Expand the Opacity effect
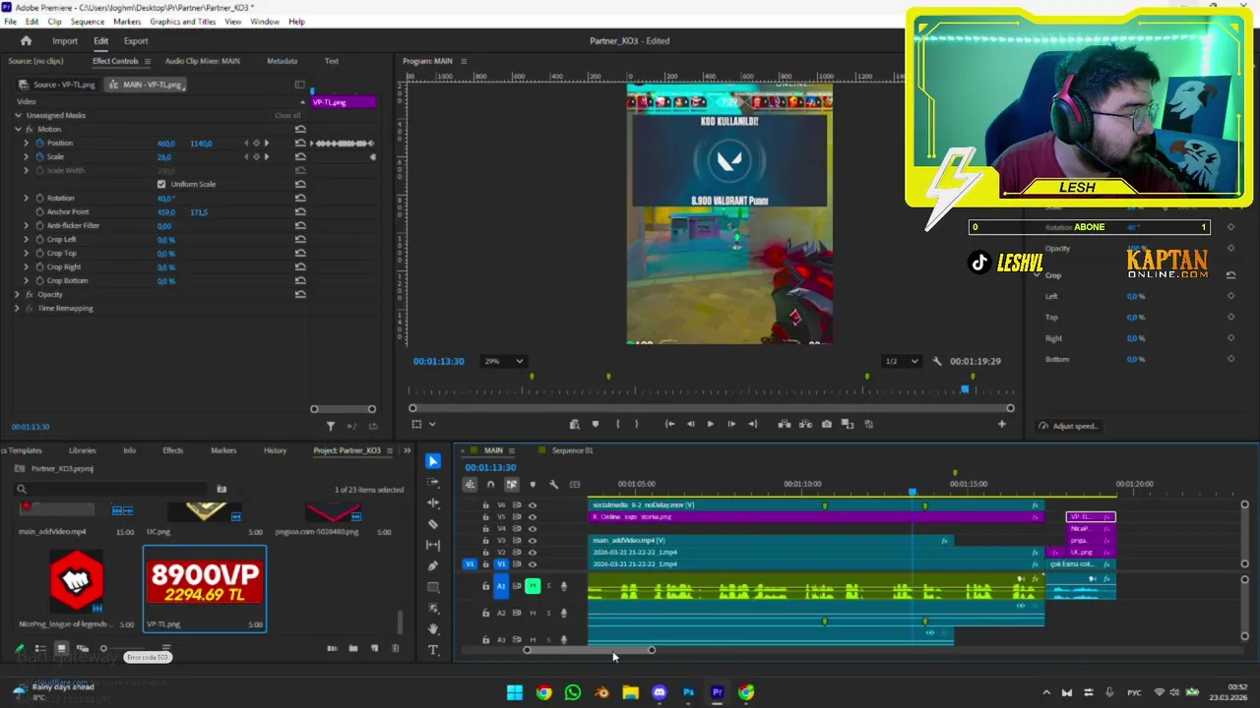This screenshot has width=1260, height=708. click(17, 294)
